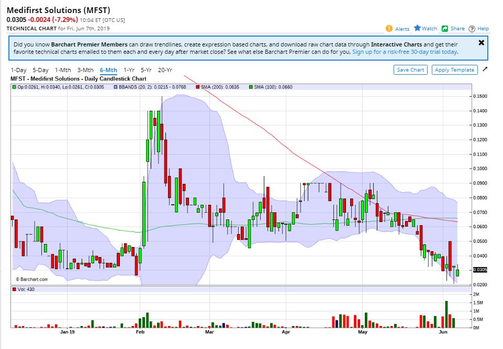Viewport: 503px width, 349px height.
Task: Click the Op/Hi/Lo/Cl price legend text
Action: [x=61, y=87]
